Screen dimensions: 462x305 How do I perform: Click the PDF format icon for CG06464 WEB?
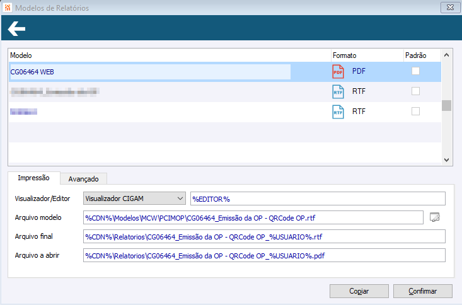[338, 71]
